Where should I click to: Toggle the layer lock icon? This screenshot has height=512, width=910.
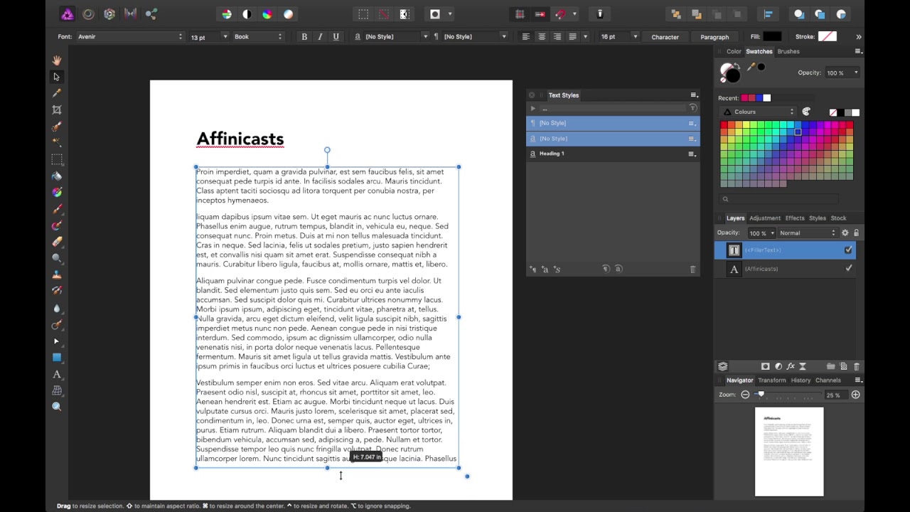tap(856, 233)
